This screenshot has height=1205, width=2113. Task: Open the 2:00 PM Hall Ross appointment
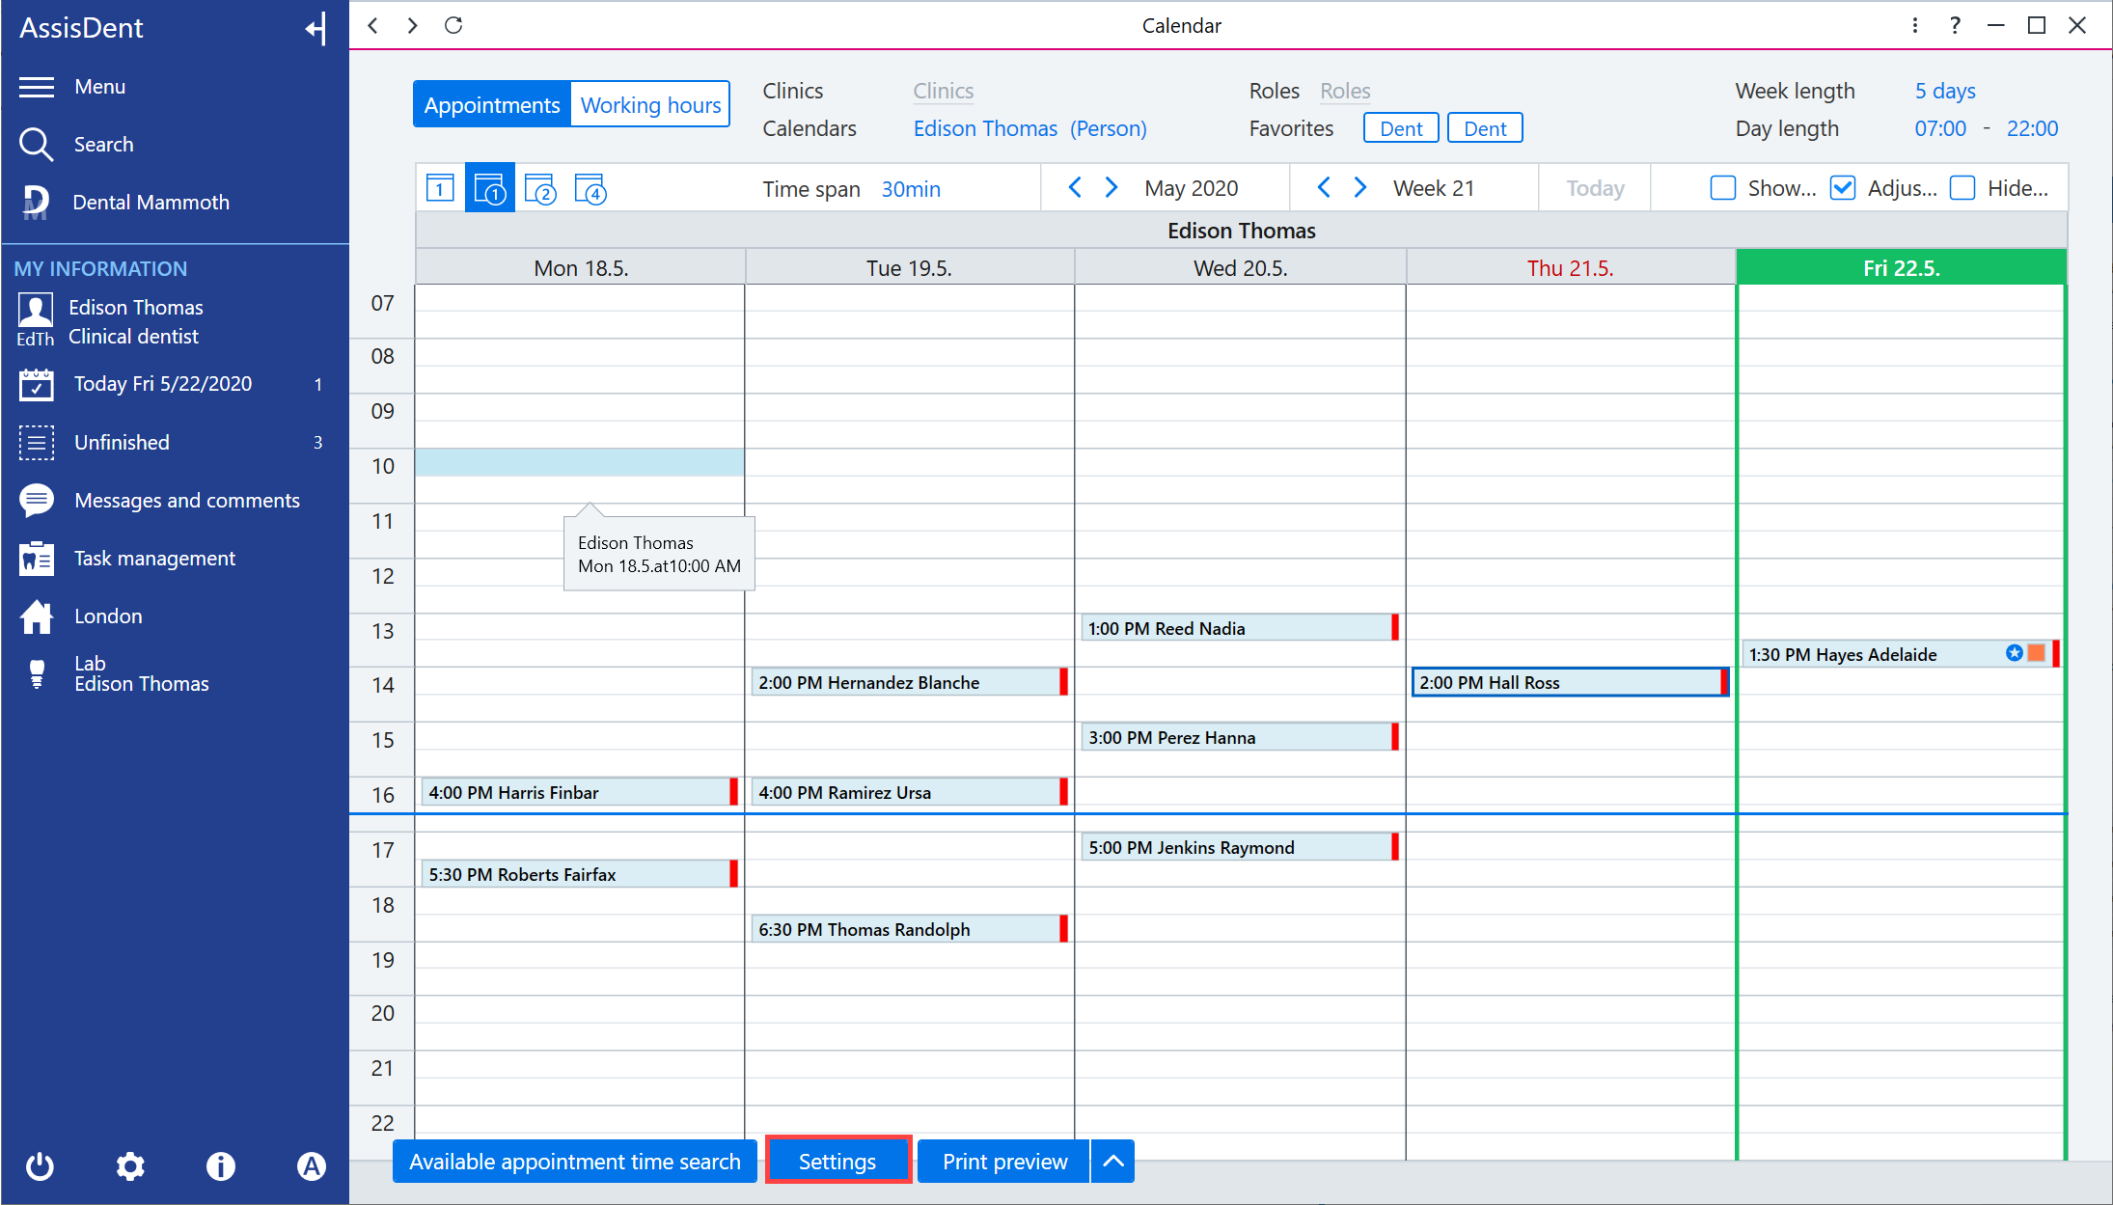point(1569,682)
